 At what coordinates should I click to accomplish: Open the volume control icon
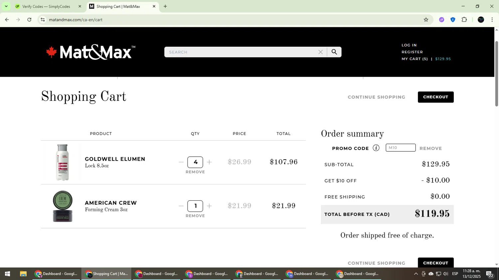[446, 274]
